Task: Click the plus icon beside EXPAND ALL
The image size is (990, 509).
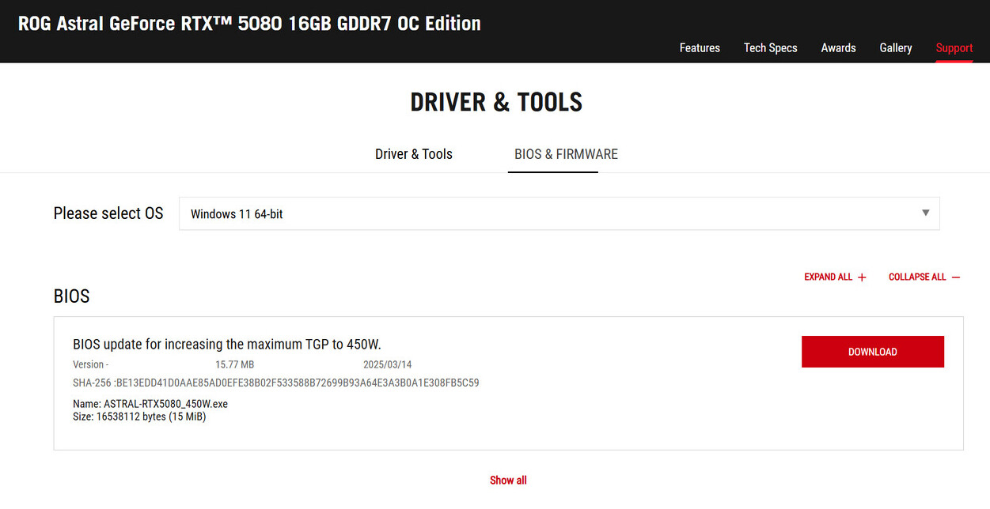Action: tap(862, 277)
